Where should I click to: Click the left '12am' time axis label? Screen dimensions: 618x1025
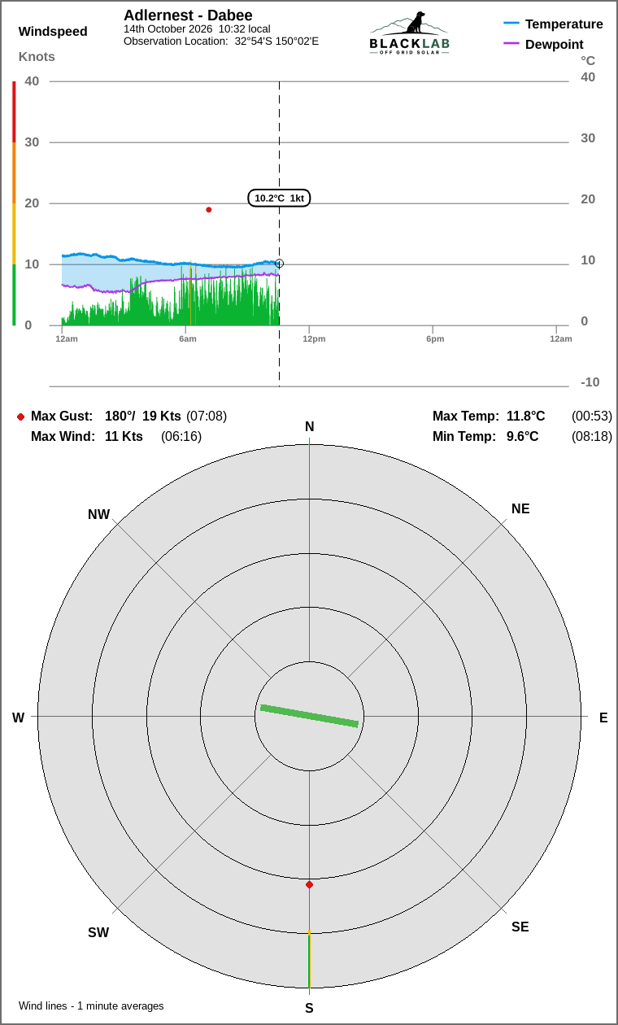(67, 338)
